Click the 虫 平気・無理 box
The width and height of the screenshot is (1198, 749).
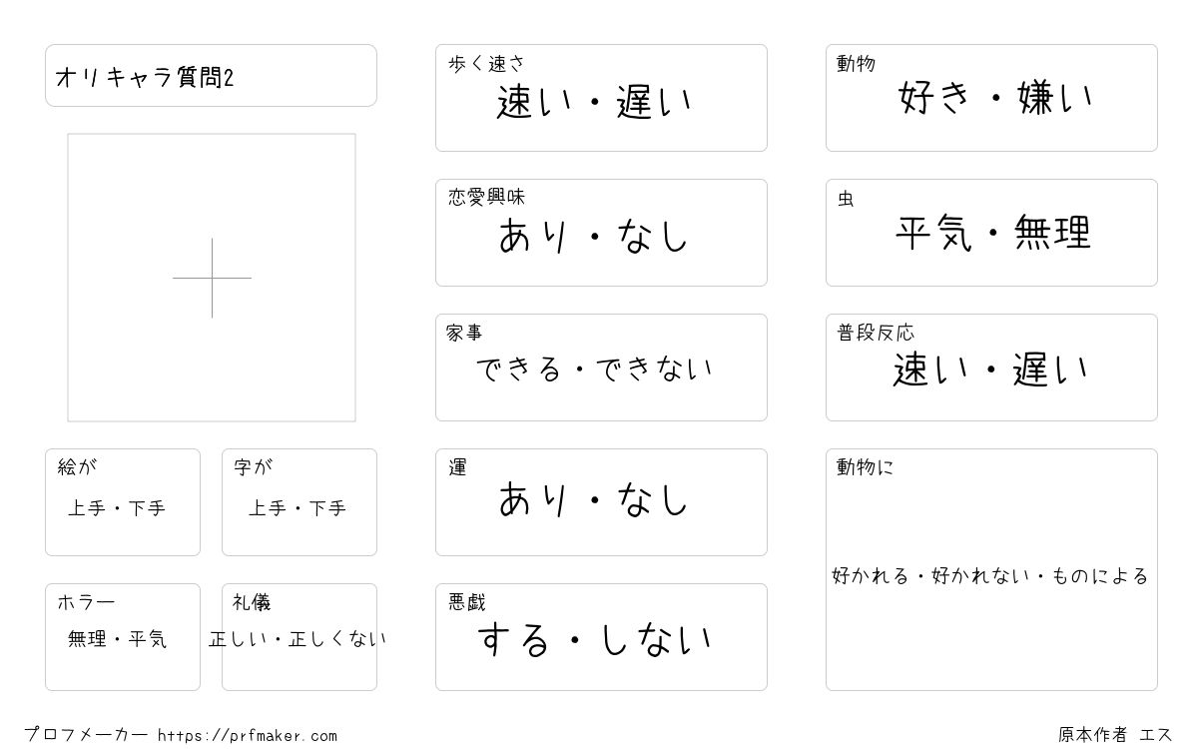[x=991, y=233]
